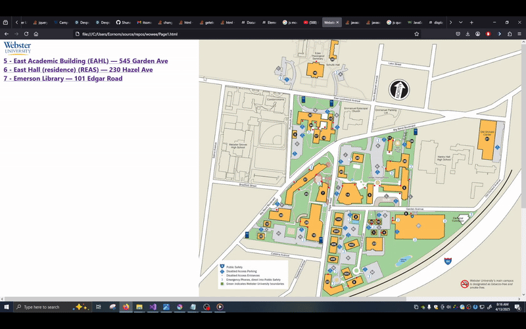Click the Nerinx Hall High School label
This screenshot has width=526, height=329.
[x=444, y=158]
